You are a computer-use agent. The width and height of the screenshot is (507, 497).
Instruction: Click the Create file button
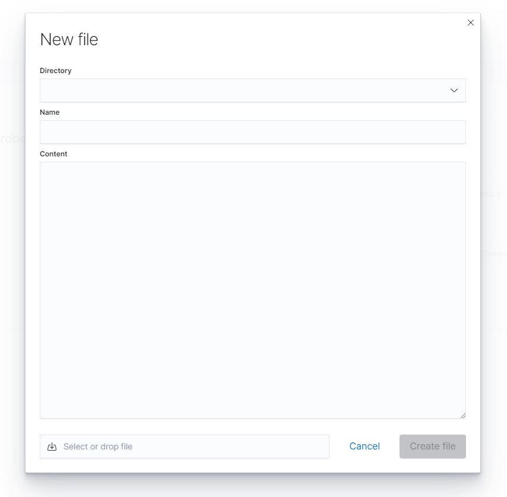point(432,446)
